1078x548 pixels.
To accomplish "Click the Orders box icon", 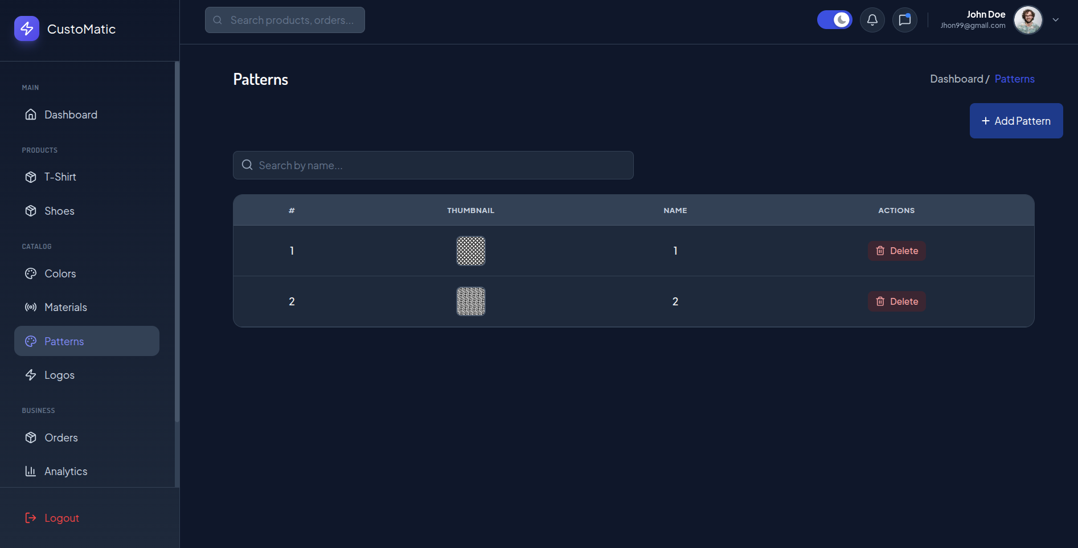I will click(31, 437).
